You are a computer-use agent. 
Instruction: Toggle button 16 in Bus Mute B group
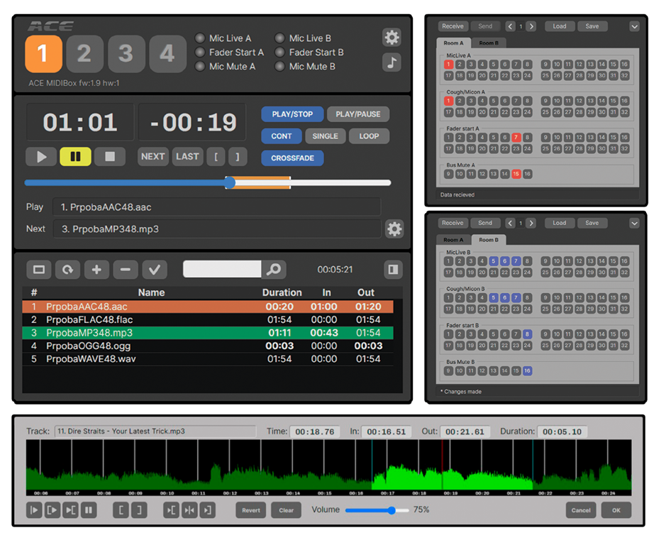click(527, 371)
